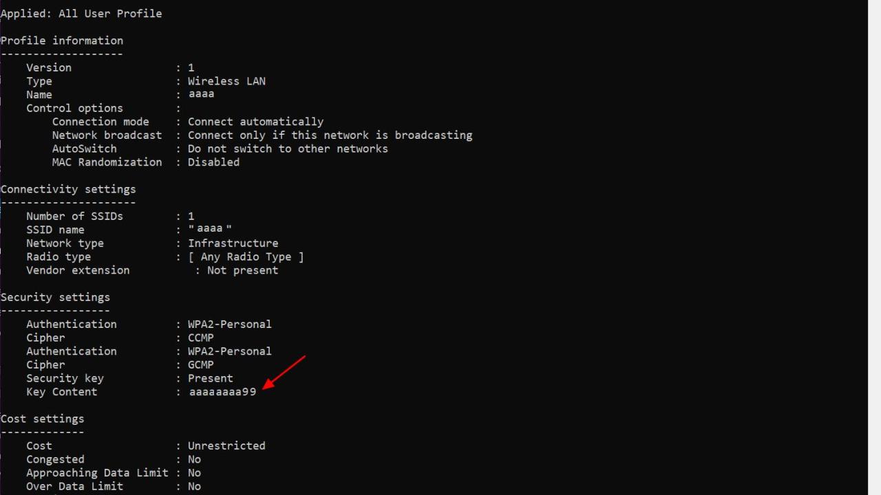881x495 pixels.
Task: Click the red arrow pointing at key
Action: 284,372
